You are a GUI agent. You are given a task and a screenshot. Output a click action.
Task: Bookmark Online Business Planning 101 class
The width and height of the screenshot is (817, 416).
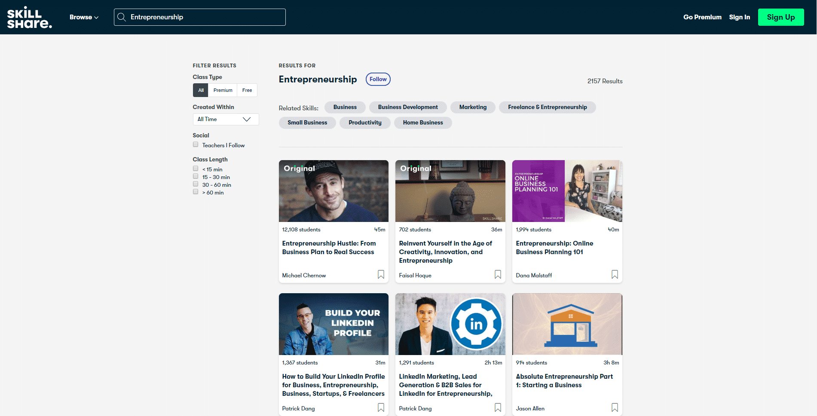pyautogui.click(x=615, y=274)
